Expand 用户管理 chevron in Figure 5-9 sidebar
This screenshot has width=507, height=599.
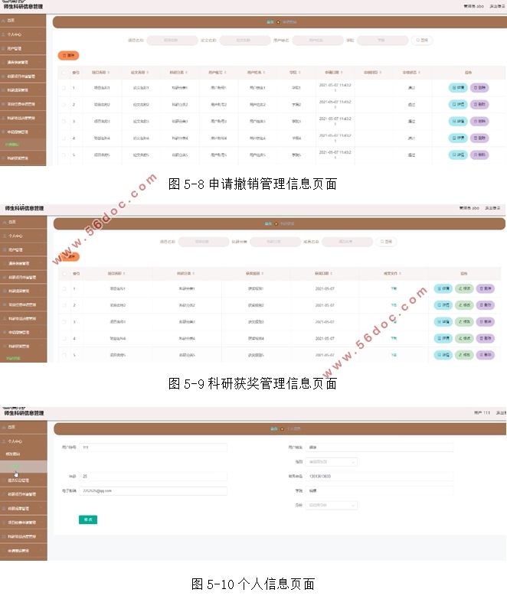click(x=41, y=250)
